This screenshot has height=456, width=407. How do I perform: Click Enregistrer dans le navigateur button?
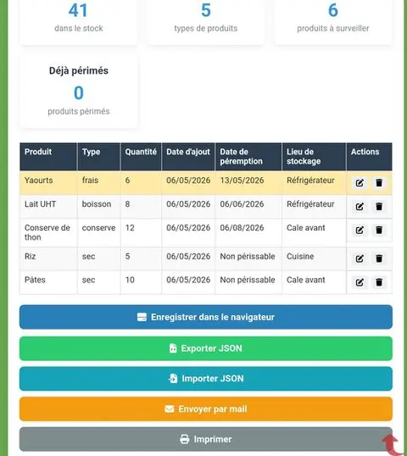pyautogui.click(x=206, y=317)
